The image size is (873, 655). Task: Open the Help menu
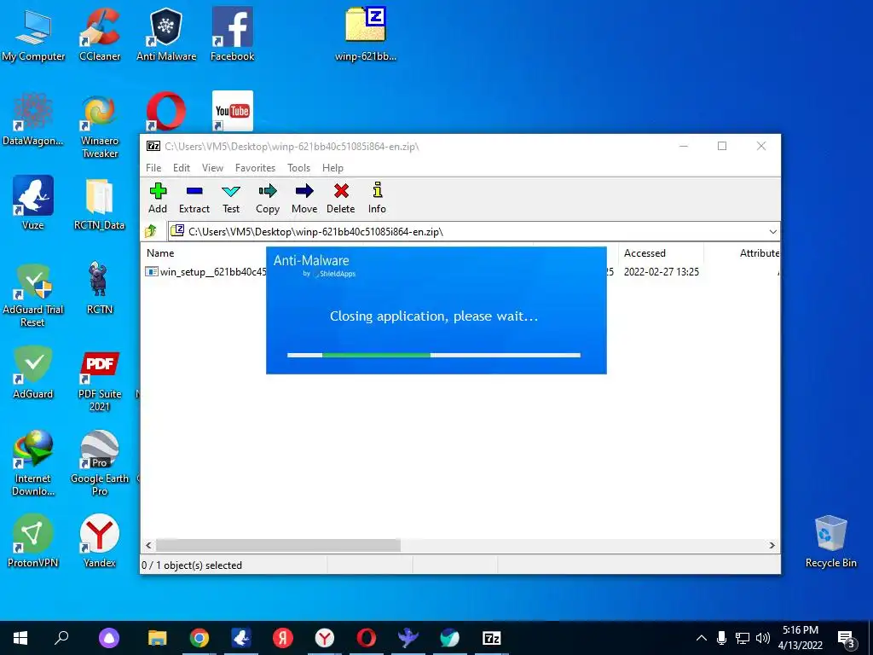[x=332, y=168]
